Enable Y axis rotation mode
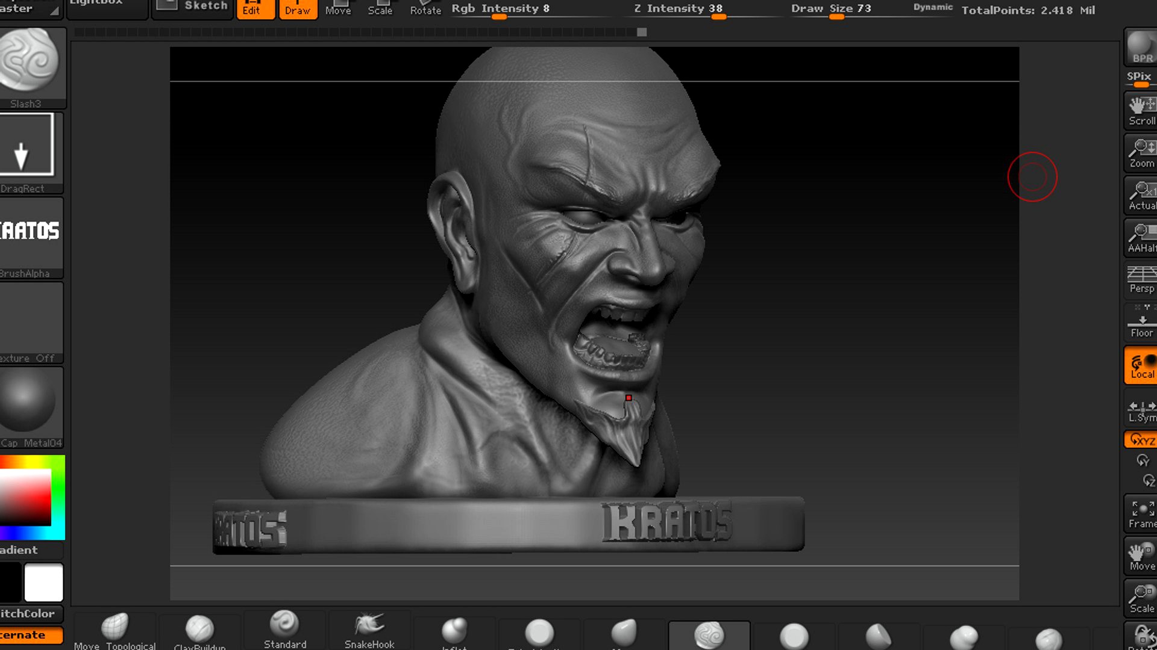This screenshot has width=1157, height=650. coord(1143,461)
